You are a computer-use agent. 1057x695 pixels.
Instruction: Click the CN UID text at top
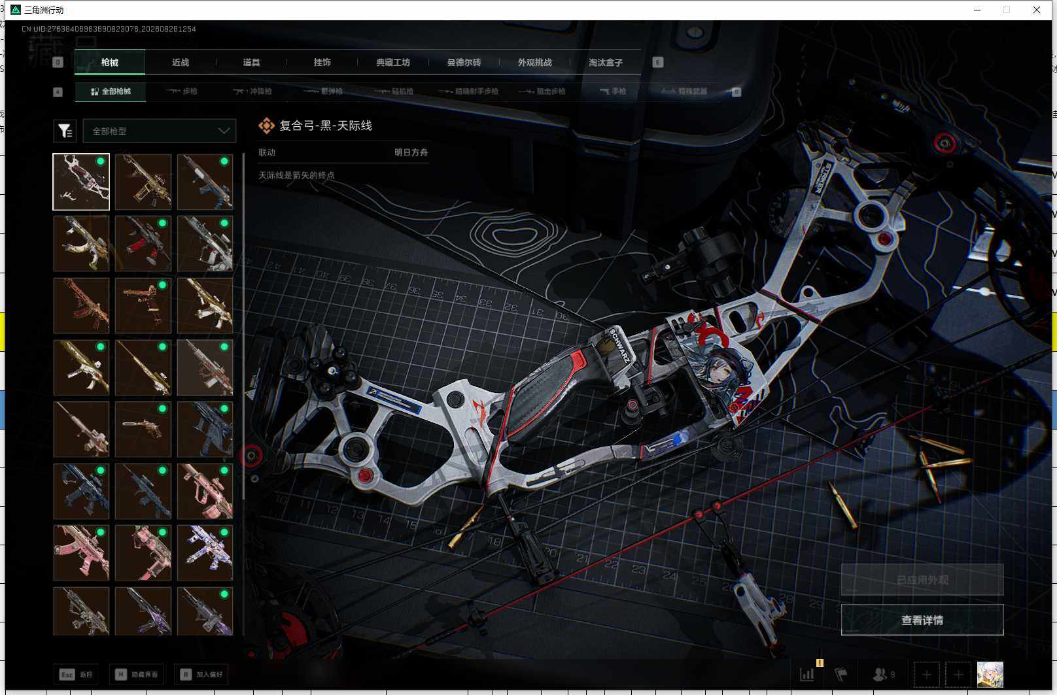[109, 29]
